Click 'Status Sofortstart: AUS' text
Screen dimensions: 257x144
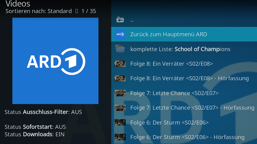click(35, 127)
